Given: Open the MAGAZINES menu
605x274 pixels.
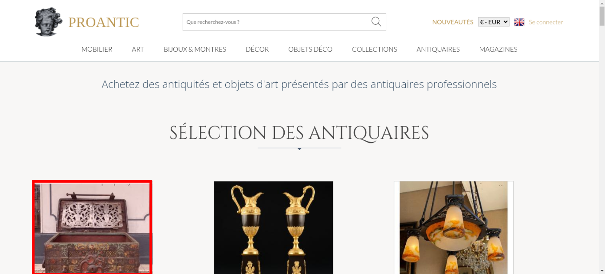Looking at the screenshot, I should click(498, 49).
